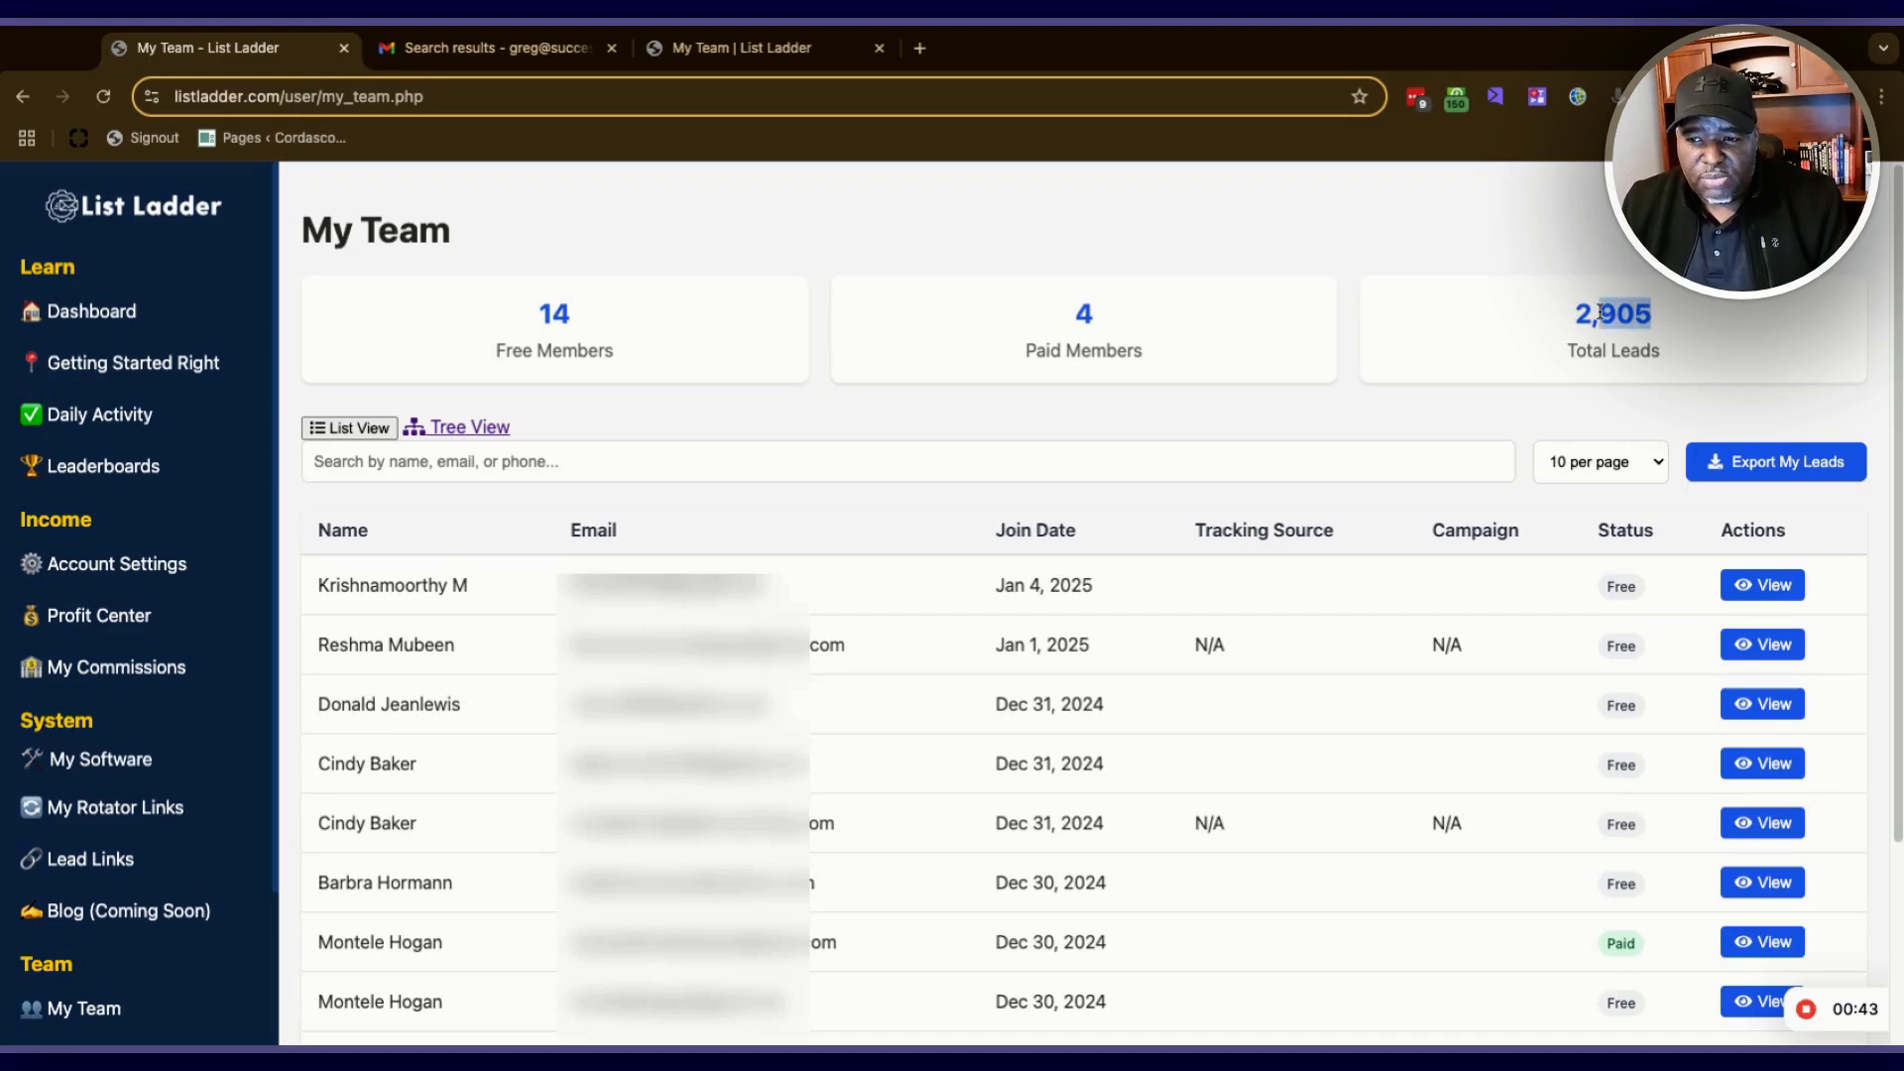Screen dimensions: 1904x1071
Task: Click the address bar URL
Action: (x=297, y=96)
